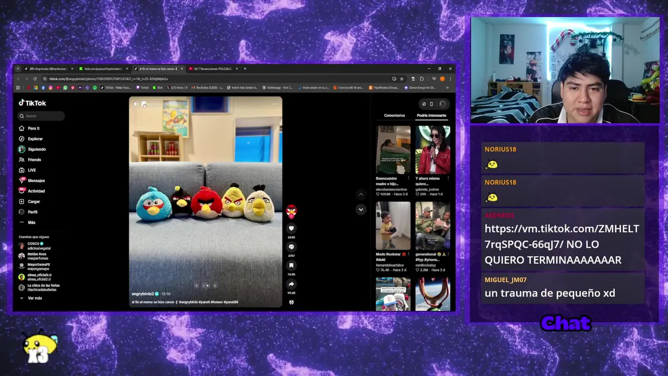Viewport: 668px width, 376px height.
Task: Open LIVE in TikTok sidebar
Action: click(x=28, y=170)
